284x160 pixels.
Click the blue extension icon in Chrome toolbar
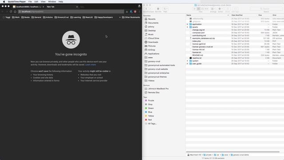click(131, 12)
